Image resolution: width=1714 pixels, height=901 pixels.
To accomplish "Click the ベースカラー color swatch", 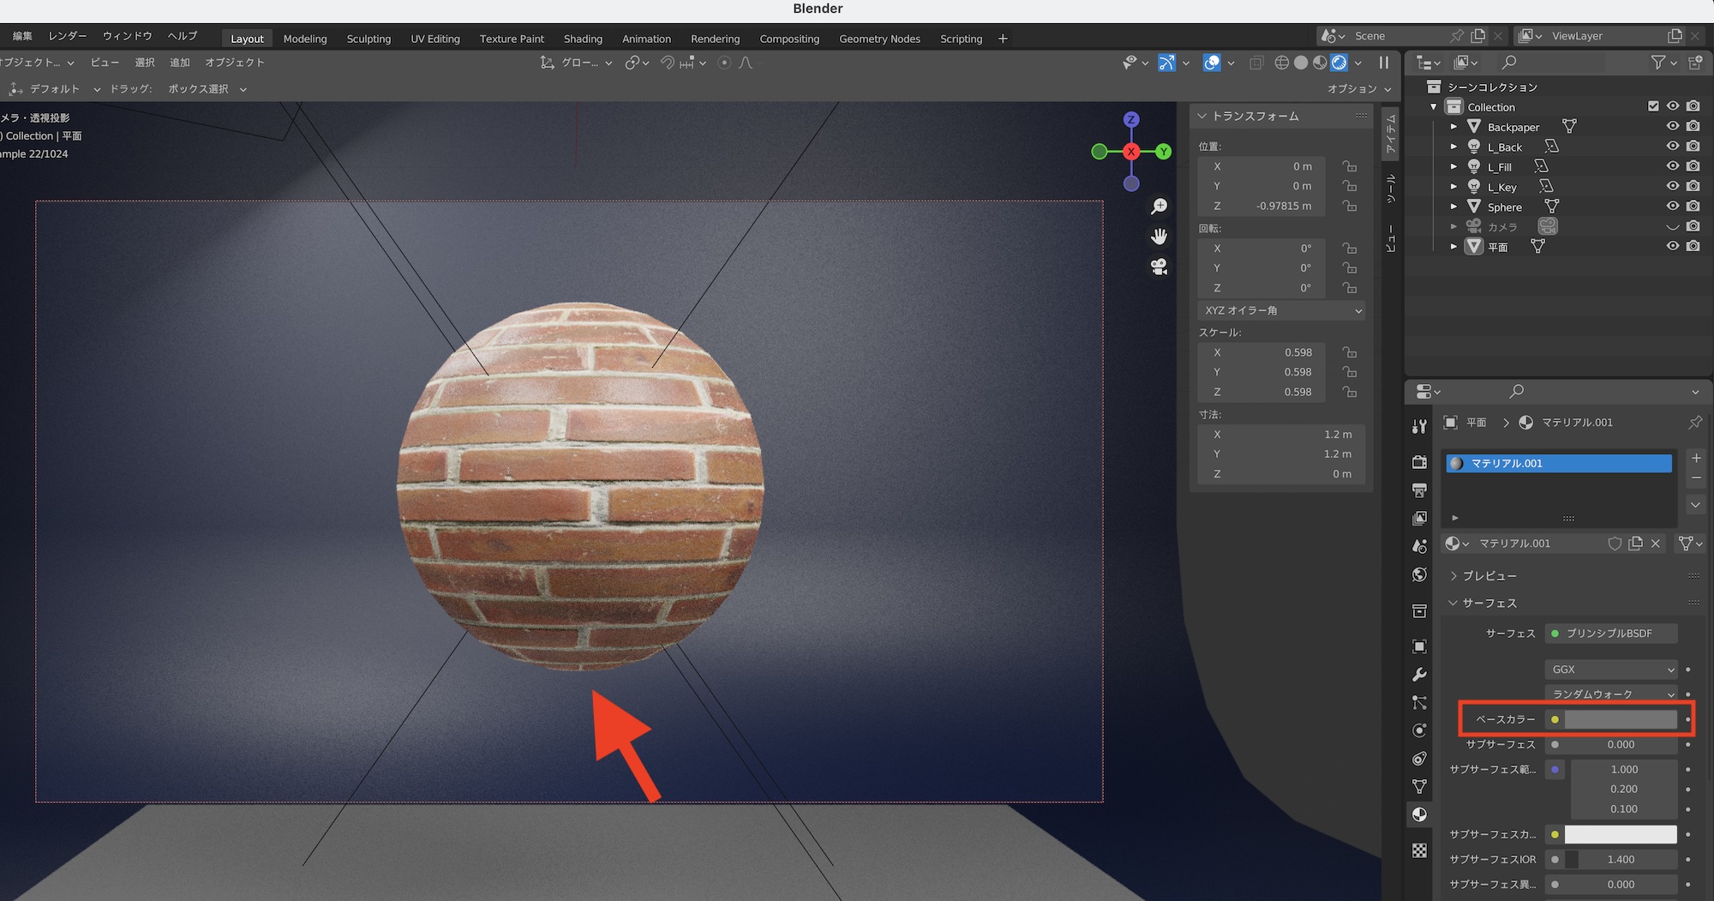I will coord(1620,719).
